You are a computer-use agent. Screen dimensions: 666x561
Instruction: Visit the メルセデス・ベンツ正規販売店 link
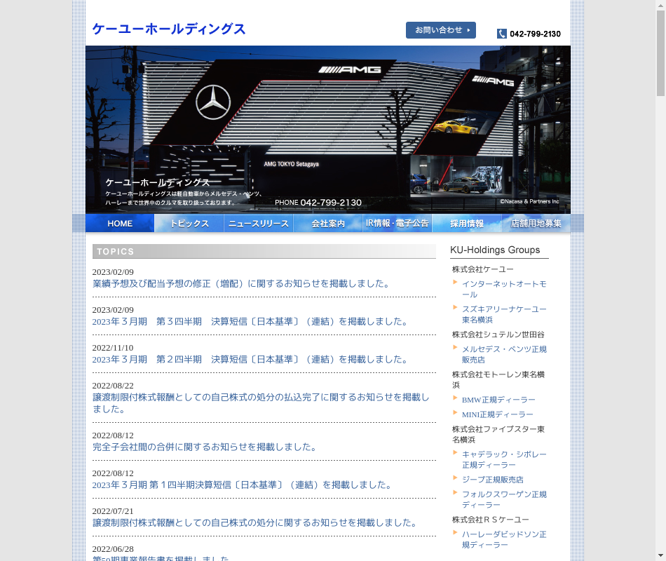(x=504, y=354)
